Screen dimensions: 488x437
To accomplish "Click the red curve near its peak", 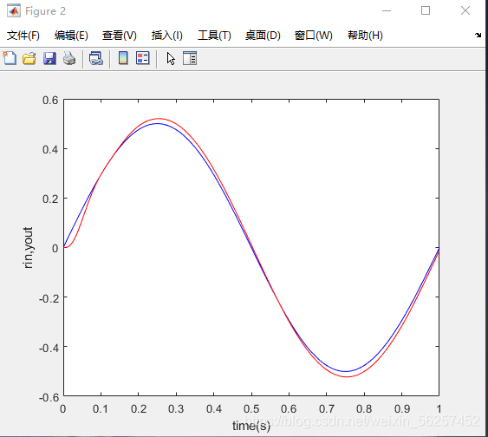I will point(159,119).
